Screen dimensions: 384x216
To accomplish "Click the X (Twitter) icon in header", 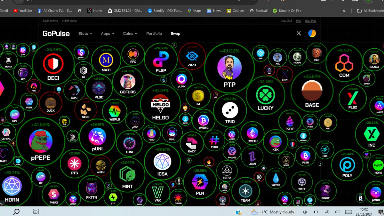I will 299,33.
